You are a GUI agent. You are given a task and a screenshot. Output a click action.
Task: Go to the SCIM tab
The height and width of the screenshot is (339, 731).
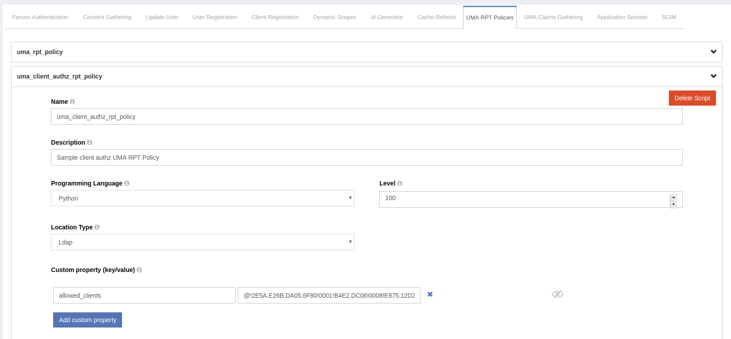(x=668, y=17)
